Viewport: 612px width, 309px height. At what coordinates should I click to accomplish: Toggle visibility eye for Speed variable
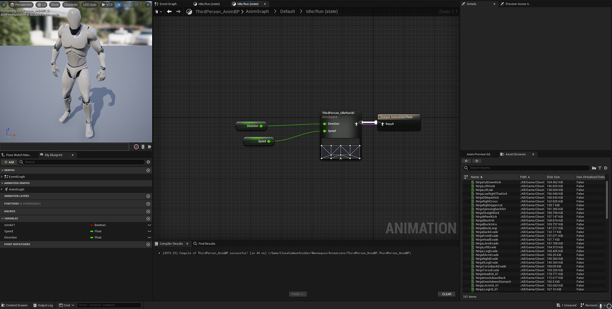[x=149, y=231]
